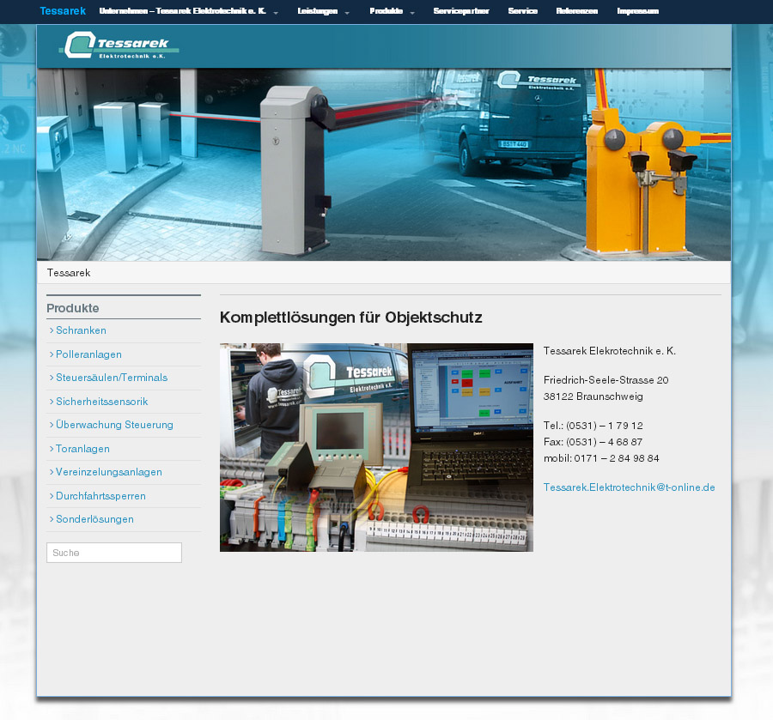
Task: Open the Durchfahrtssperren category
Action: (100, 496)
